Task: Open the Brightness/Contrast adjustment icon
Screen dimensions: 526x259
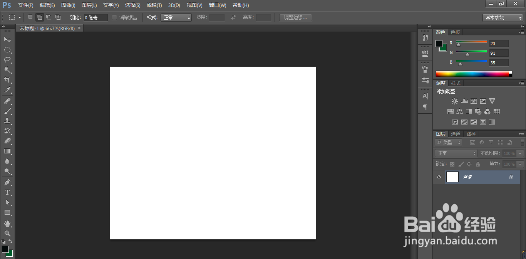Action: [x=455, y=101]
